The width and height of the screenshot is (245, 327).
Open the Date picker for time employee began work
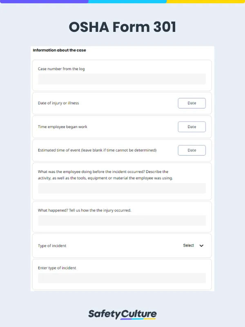click(x=192, y=127)
